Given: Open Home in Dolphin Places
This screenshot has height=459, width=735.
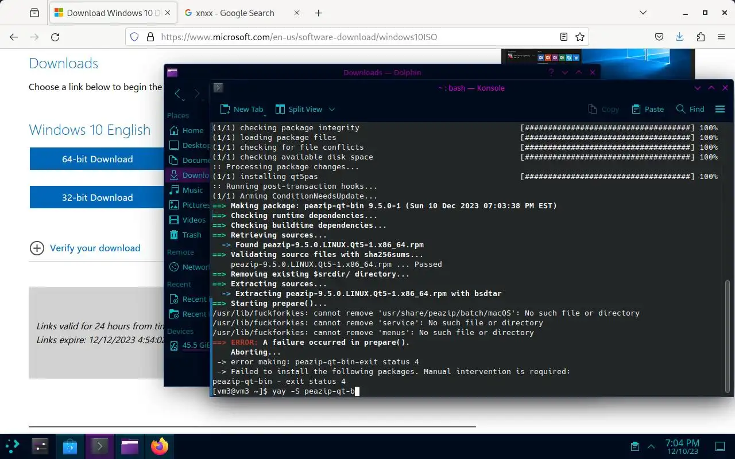Looking at the screenshot, I should (x=187, y=130).
